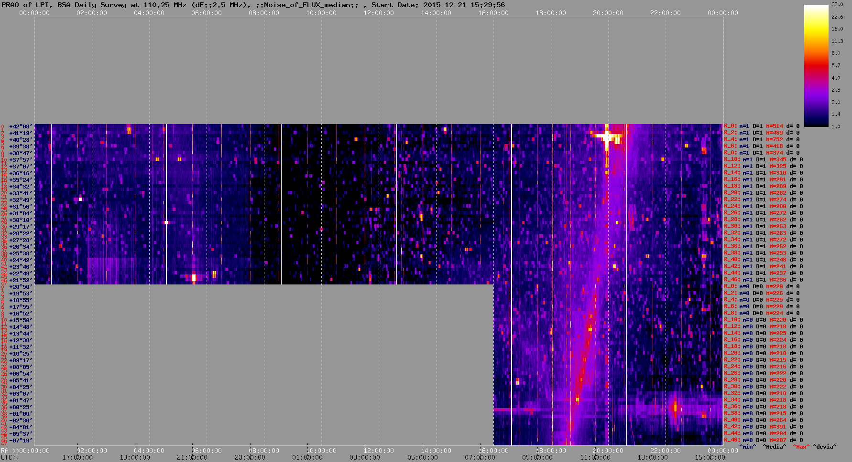The height and width of the screenshot is (462, 852).
Task: Click the '^Max^' legend label
Action: tap(801, 447)
